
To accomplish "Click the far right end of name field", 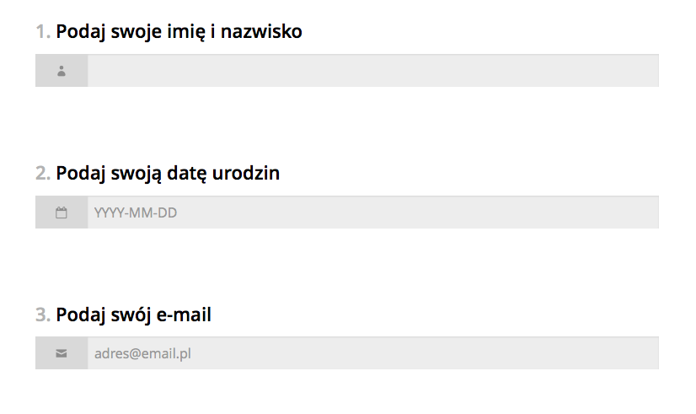I will coord(650,71).
